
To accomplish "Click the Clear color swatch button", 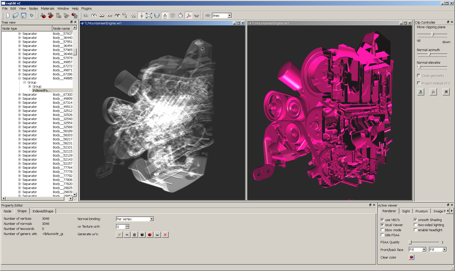I will click(x=411, y=257).
